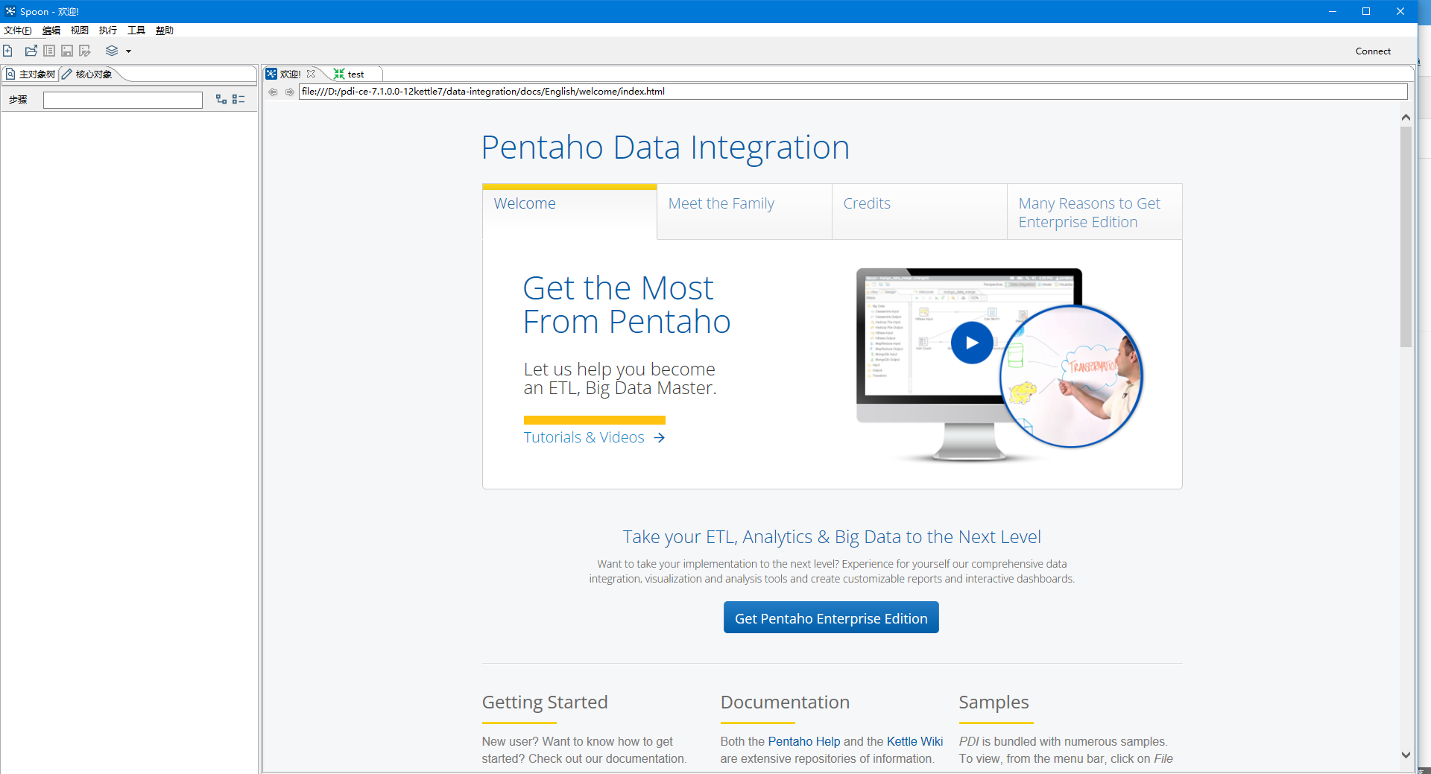Image resolution: width=1431 pixels, height=774 pixels.
Task: Click the New file toolbar icon
Action: 7,51
